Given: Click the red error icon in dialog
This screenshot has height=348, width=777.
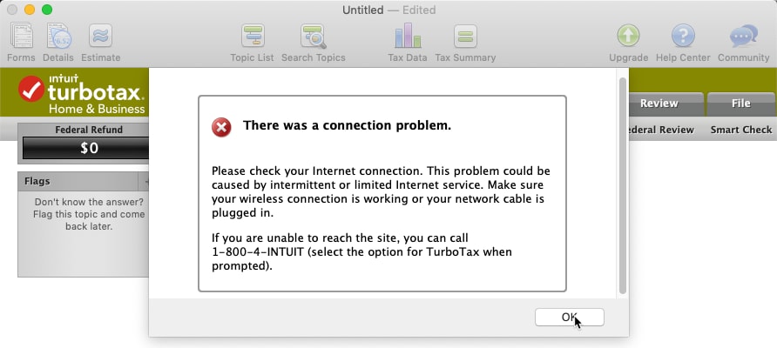Looking at the screenshot, I should pos(221,127).
